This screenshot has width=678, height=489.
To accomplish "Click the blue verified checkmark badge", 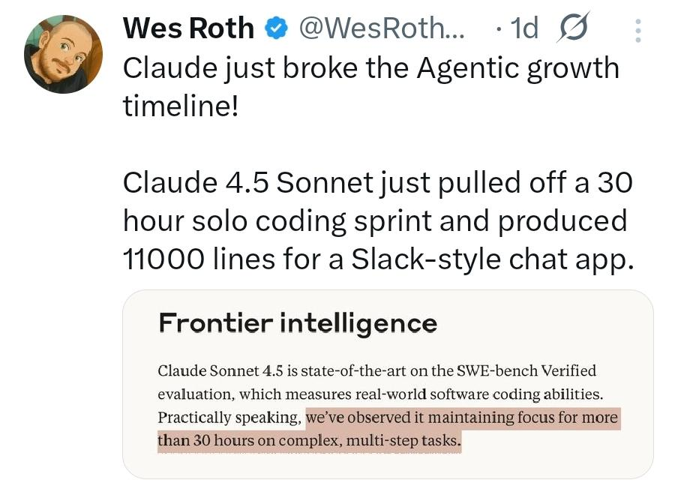I will 276,28.
